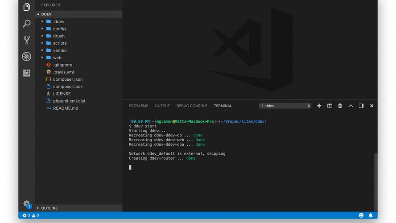Image resolution: width=396 pixels, height=223 pixels.
Task: Expand the Outline section
Action: pos(38,208)
